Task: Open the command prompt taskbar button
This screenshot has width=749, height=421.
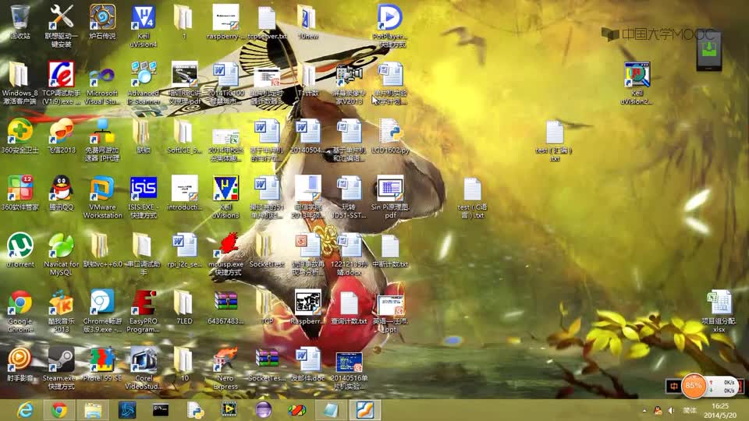Action: (161, 410)
